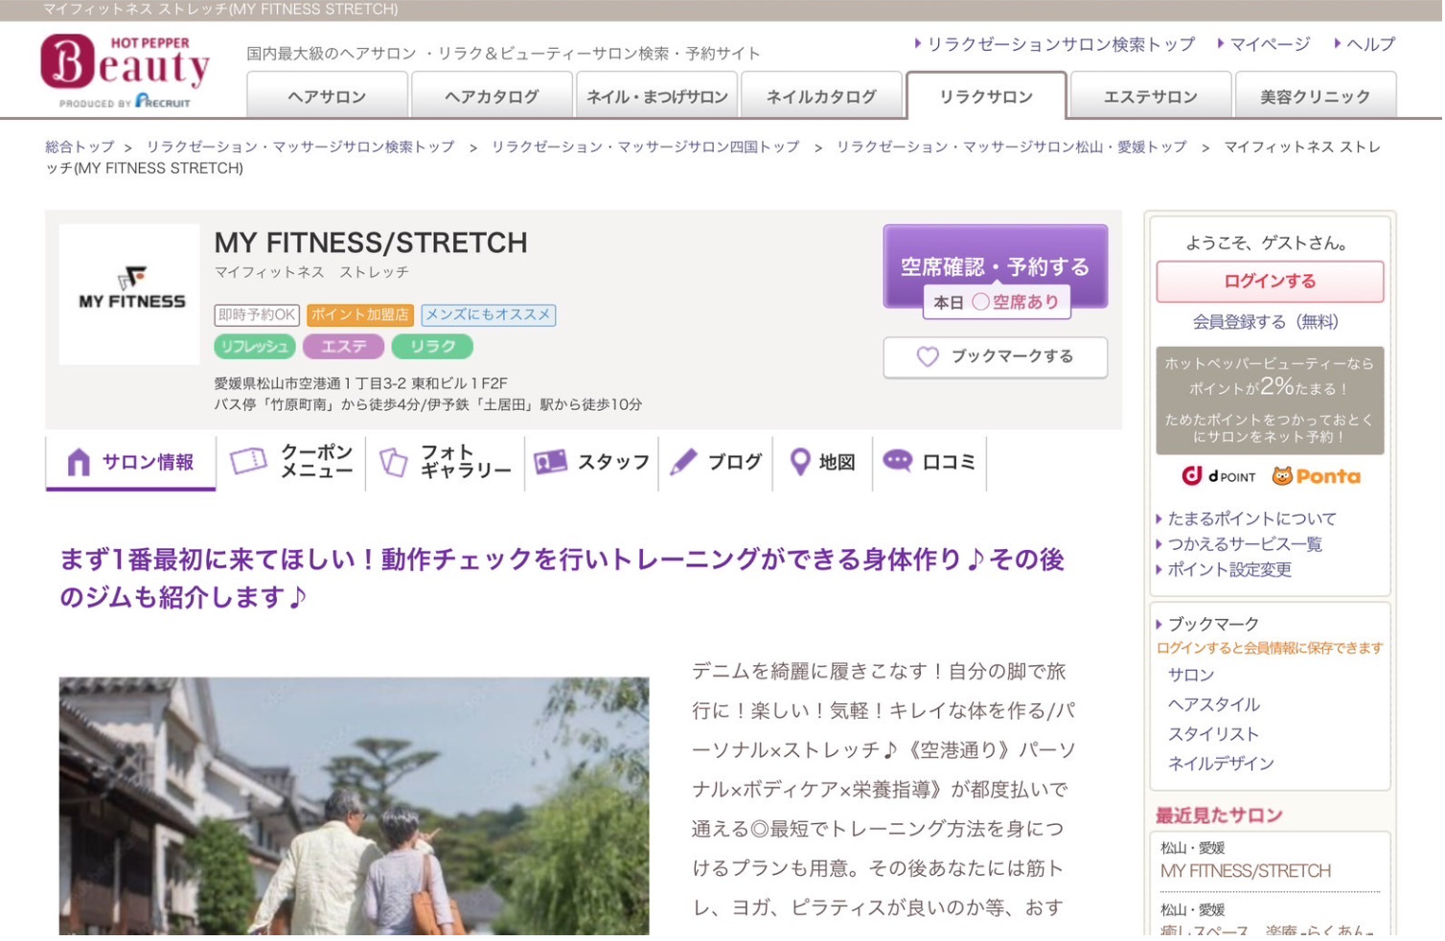Click the メンズにもオススメ badge
The image size is (1445, 941).
(x=488, y=314)
